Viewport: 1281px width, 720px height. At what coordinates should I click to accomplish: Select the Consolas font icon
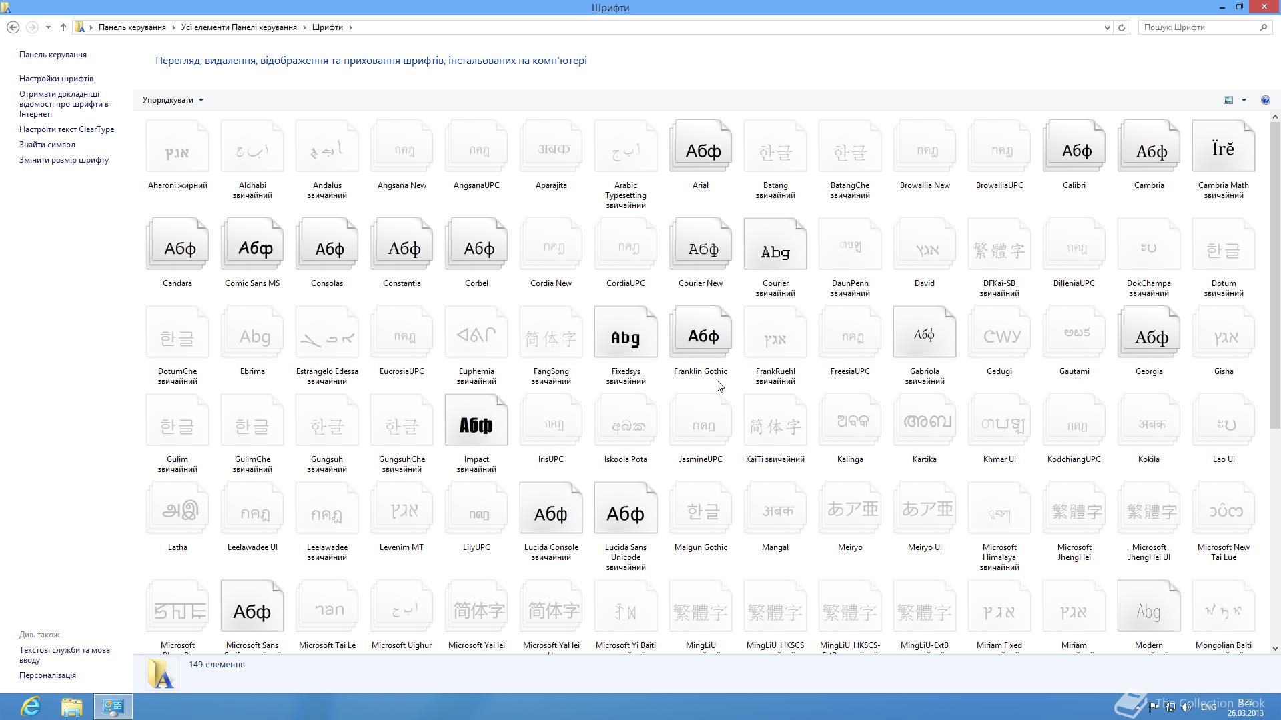(x=327, y=245)
